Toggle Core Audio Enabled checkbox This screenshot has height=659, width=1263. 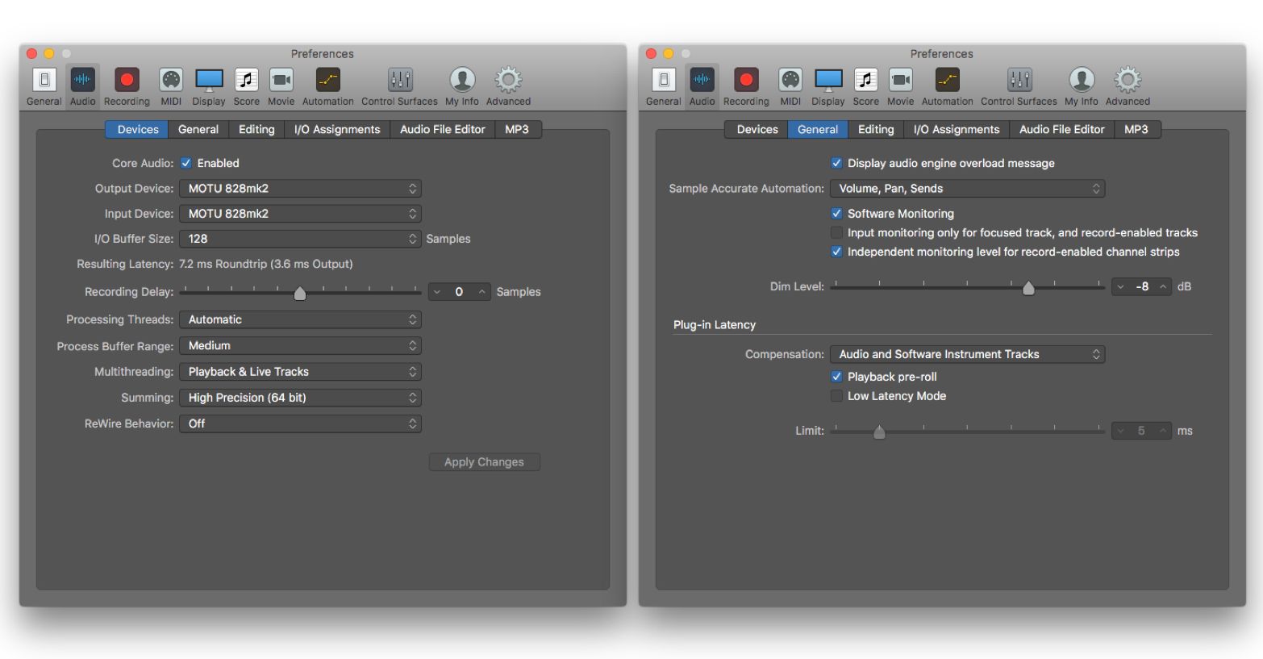coord(186,163)
